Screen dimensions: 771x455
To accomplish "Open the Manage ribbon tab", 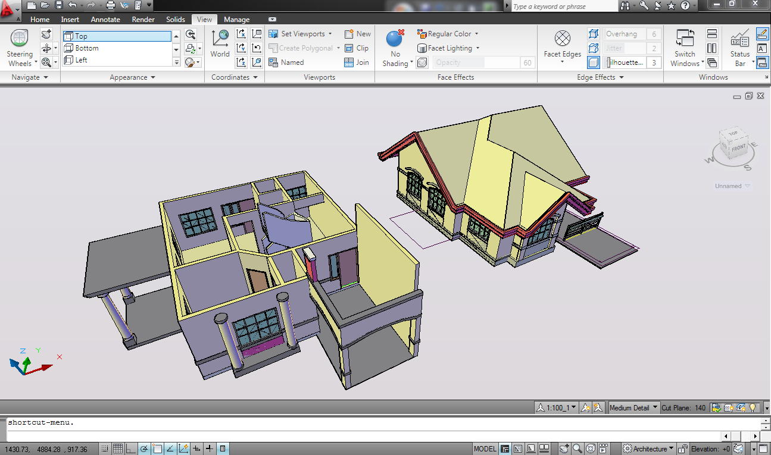I will pos(236,20).
